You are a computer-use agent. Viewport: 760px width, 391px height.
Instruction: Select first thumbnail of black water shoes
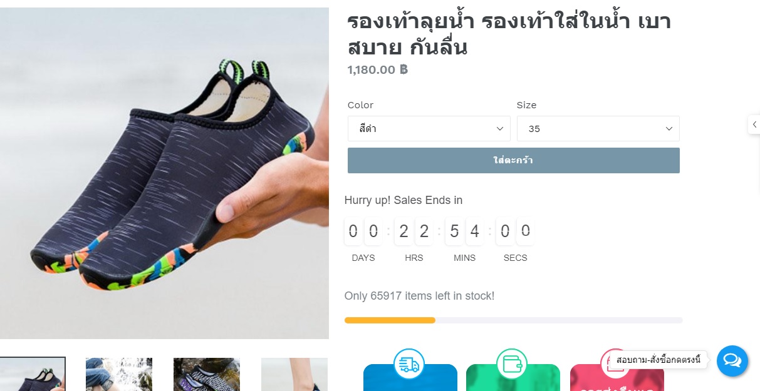[x=33, y=374]
